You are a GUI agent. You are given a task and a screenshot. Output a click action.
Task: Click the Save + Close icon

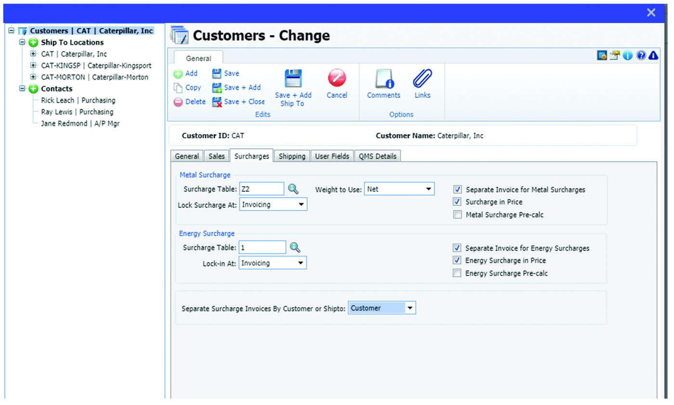point(217,102)
